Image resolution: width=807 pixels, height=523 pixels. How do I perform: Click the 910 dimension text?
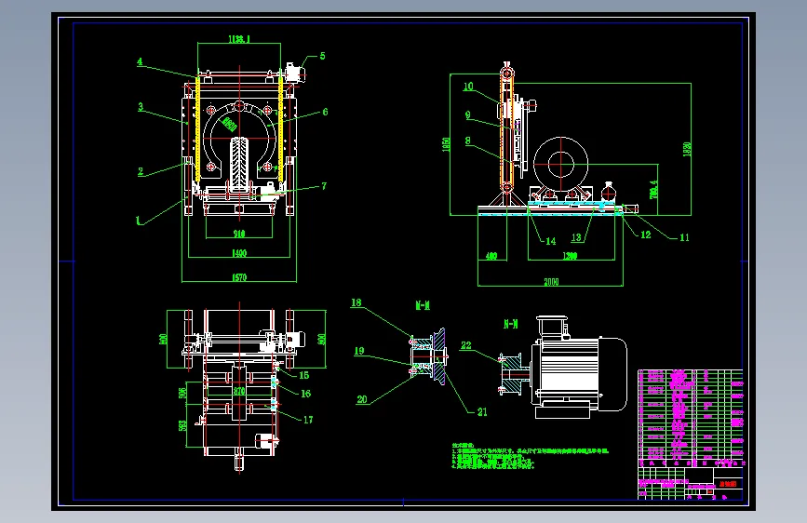[x=239, y=235]
